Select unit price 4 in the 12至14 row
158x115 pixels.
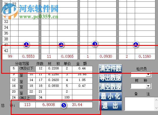67,80
